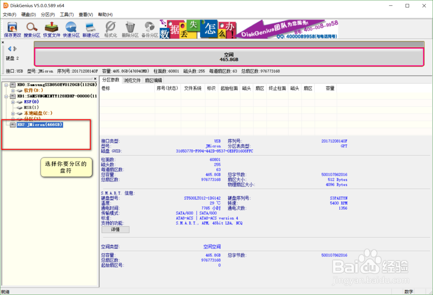The height and width of the screenshot is (295, 433).
Task: Click Delete Partition (删除分区) icon
Action: (130, 29)
